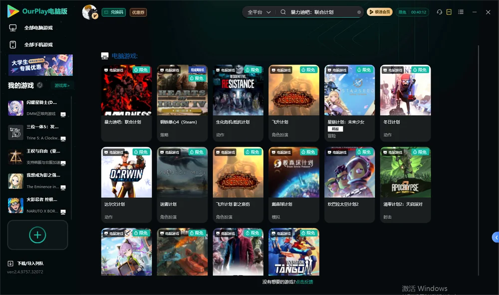Expand the right side panel arrow

496,238
